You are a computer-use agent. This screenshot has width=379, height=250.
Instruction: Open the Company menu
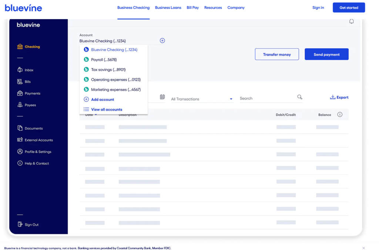click(236, 8)
